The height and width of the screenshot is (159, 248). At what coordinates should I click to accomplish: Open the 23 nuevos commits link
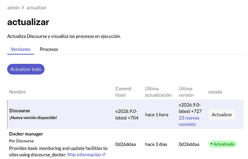click(189, 121)
